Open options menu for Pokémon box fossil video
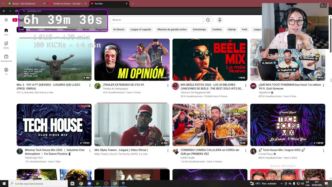Screen dimensions: 332x187 (323, 85)
